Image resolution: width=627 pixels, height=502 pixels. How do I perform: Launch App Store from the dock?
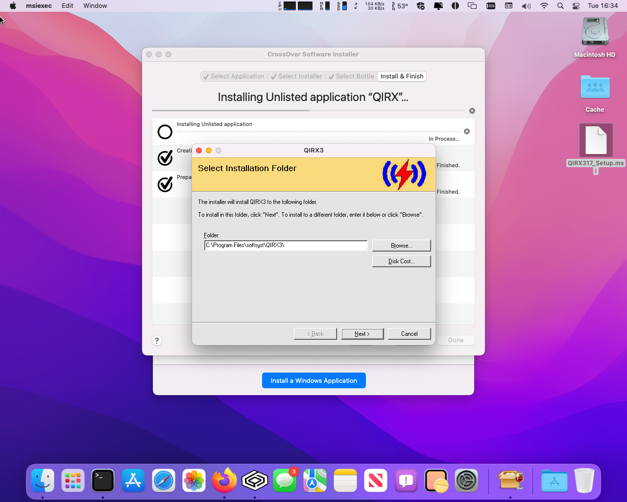click(x=133, y=480)
